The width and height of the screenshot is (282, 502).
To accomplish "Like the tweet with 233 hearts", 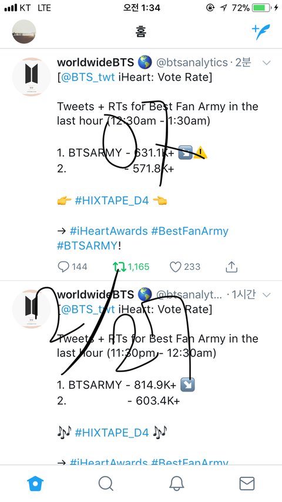I will pos(176,267).
